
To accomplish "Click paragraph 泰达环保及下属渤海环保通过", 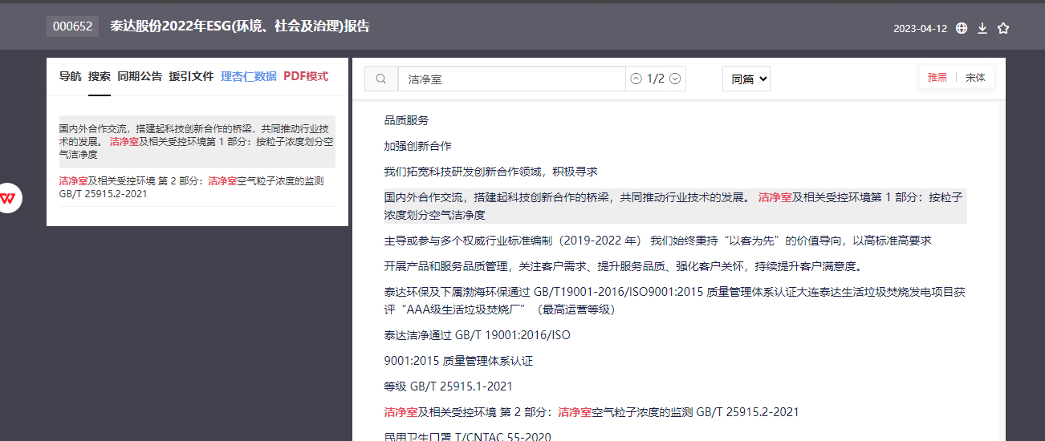I will (675, 301).
